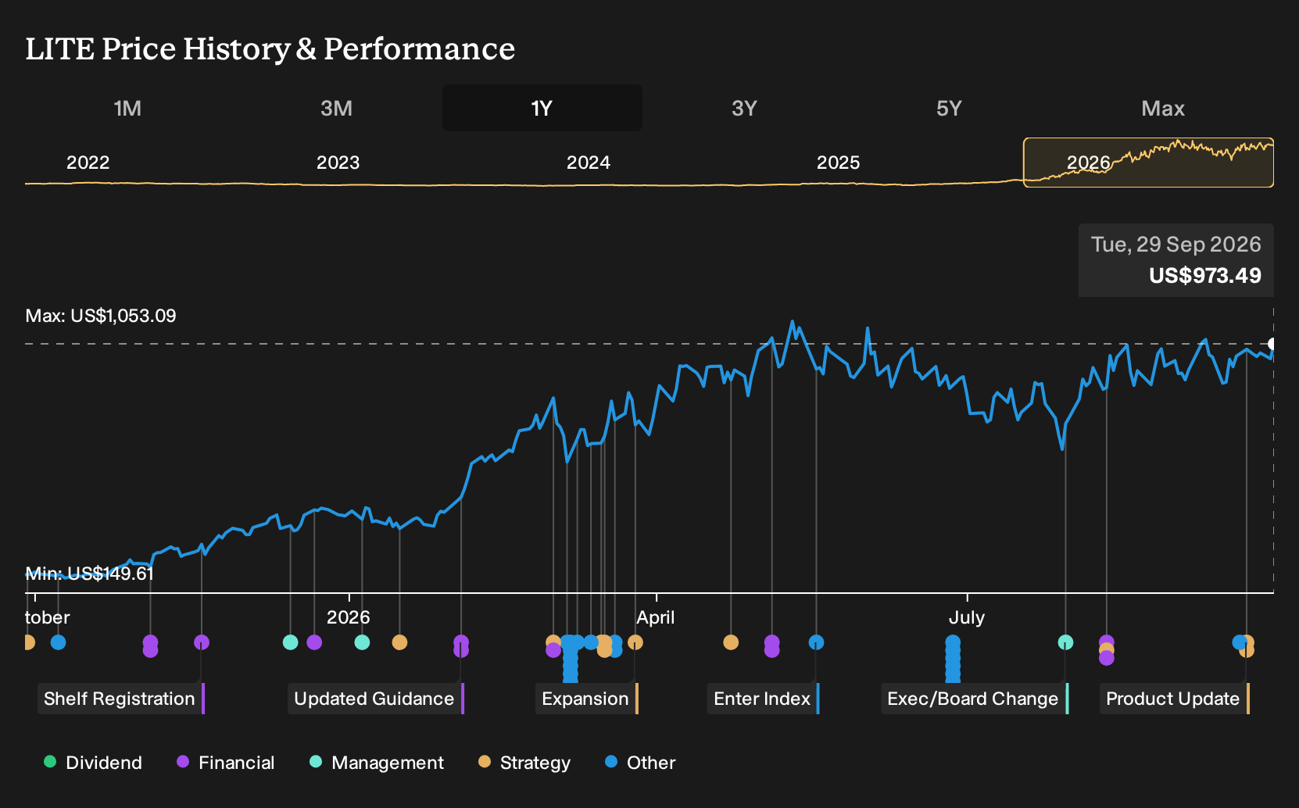The image size is (1299, 808).
Task: Click the July axis label
Action: click(x=967, y=617)
